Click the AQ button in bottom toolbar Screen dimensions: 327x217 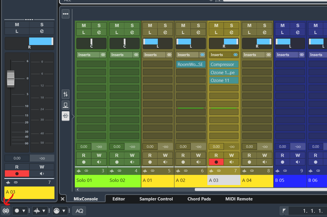pyautogui.click(x=79, y=211)
